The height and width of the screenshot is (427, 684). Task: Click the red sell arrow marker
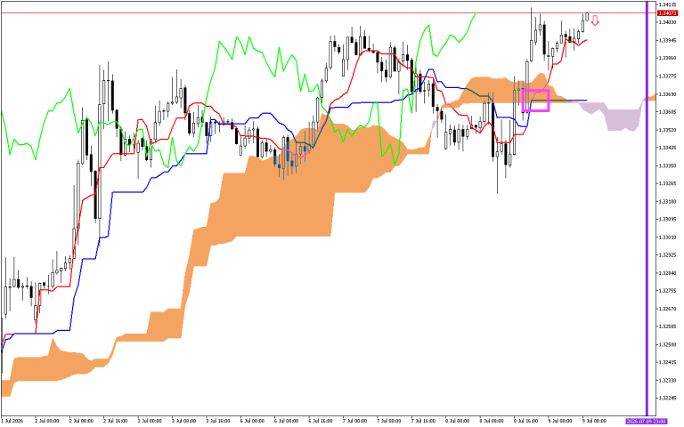point(595,20)
